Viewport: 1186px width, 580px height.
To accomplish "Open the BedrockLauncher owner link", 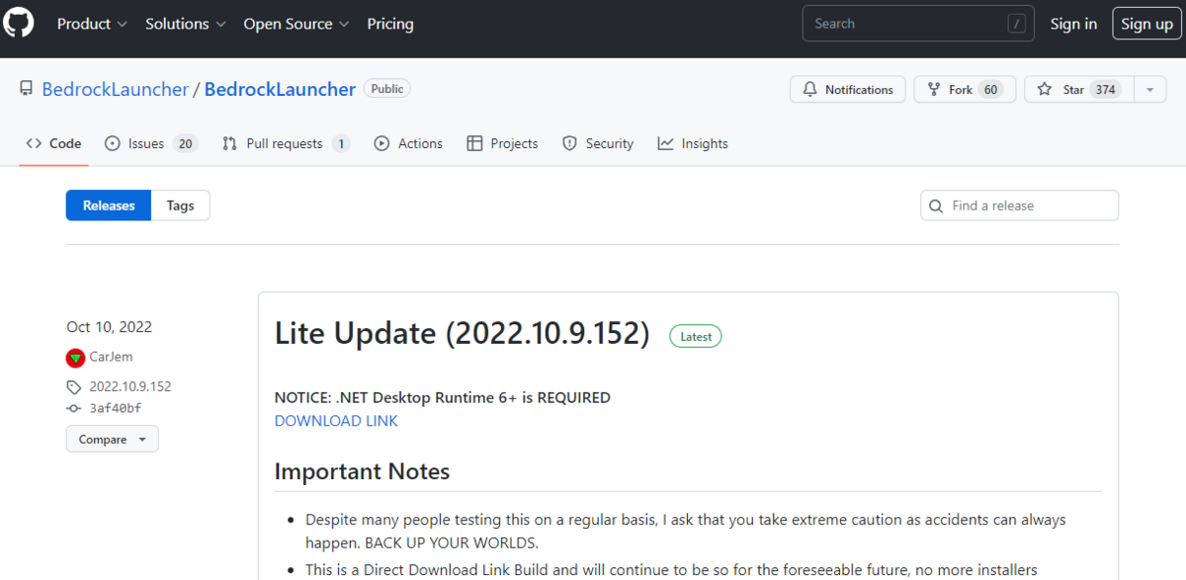I will (115, 89).
